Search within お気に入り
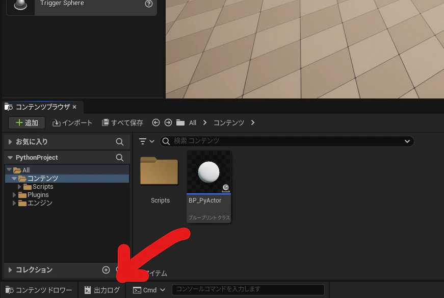The height and width of the screenshot is (298, 444). pos(120,141)
